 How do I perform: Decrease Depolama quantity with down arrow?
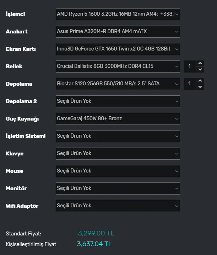click(x=200, y=87)
